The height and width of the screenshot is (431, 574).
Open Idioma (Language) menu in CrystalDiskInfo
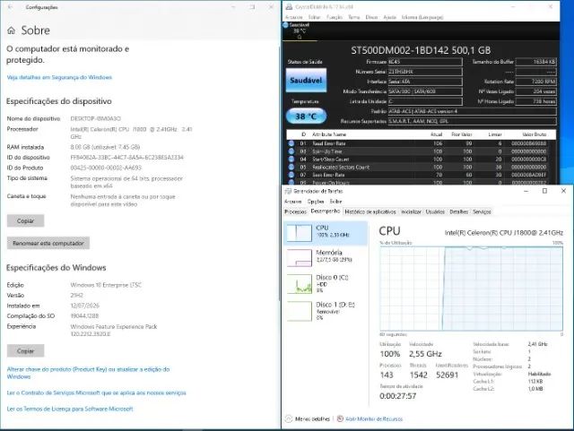[x=422, y=17]
